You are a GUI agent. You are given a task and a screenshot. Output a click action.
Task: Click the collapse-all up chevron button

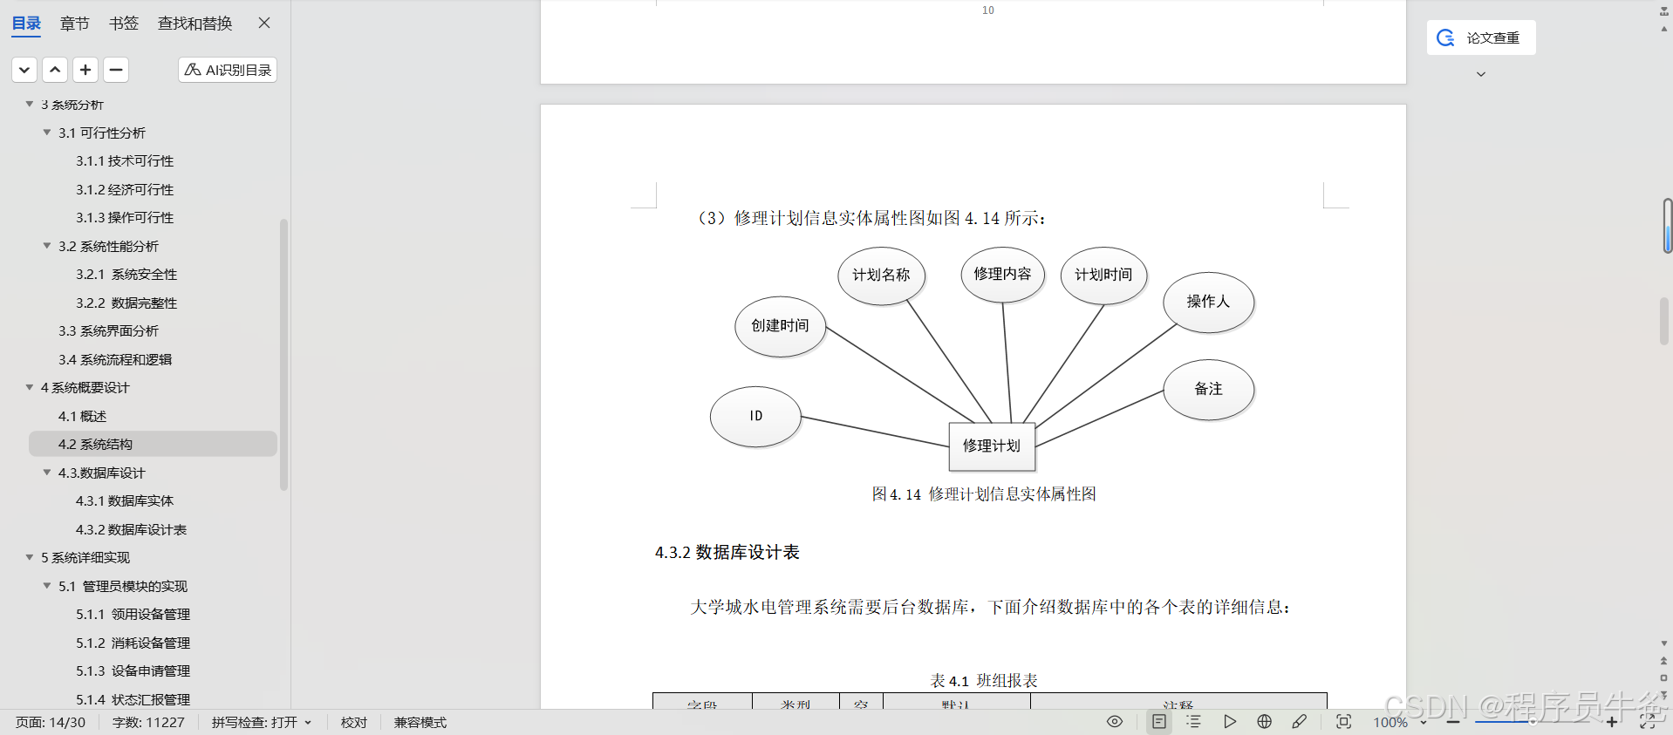(55, 70)
